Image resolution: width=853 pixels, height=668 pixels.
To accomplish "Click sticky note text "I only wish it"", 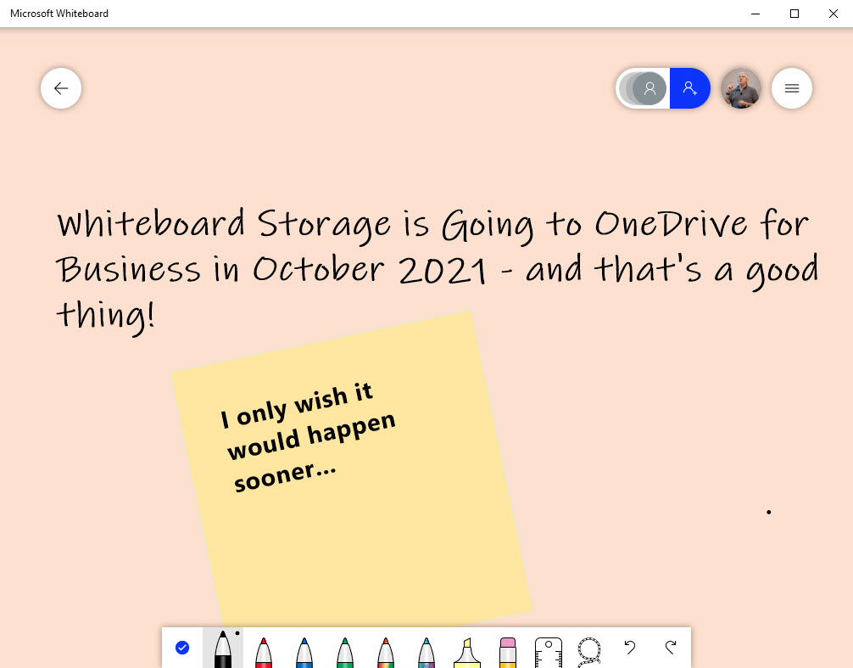I will [x=297, y=405].
